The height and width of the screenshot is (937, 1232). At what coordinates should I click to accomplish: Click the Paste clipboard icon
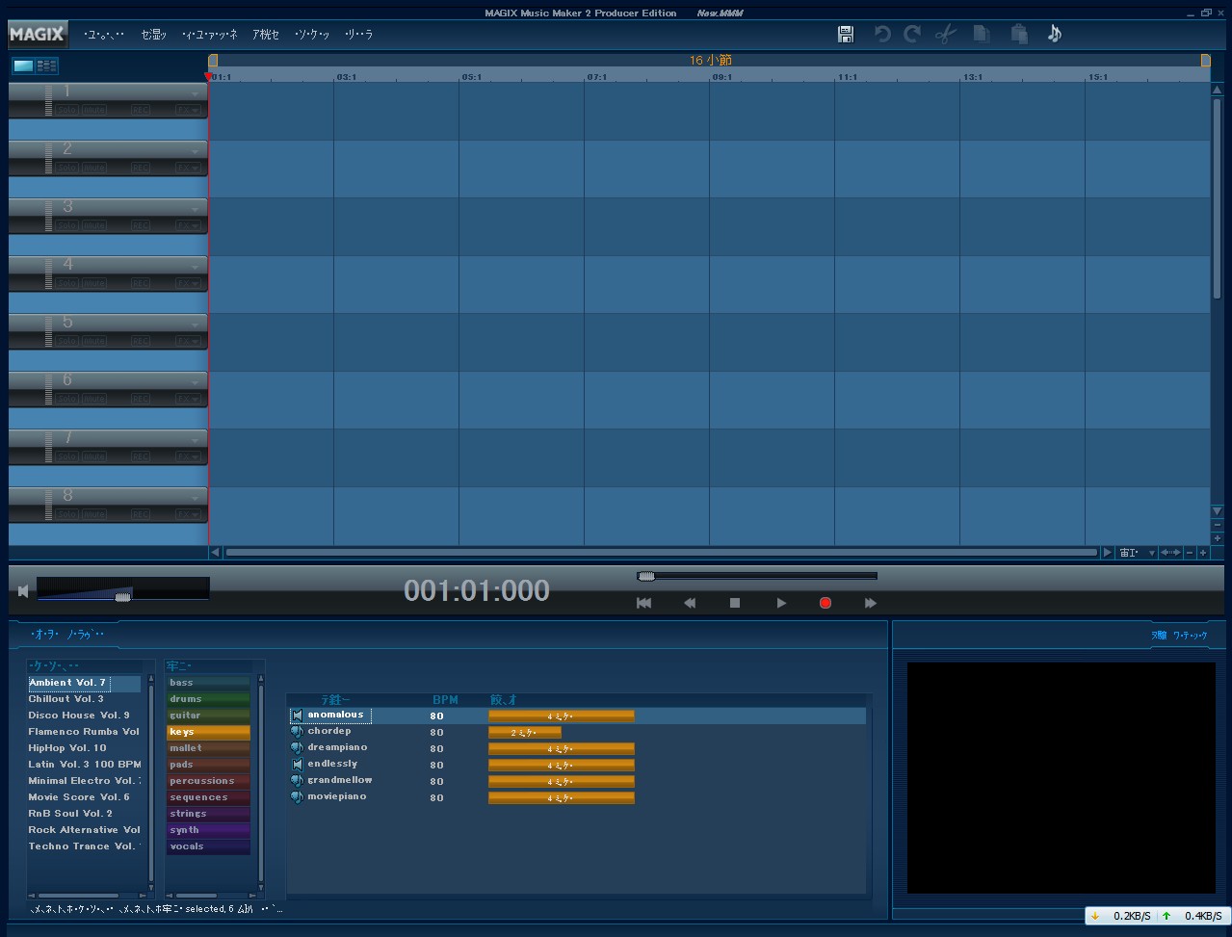[x=1019, y=35]
